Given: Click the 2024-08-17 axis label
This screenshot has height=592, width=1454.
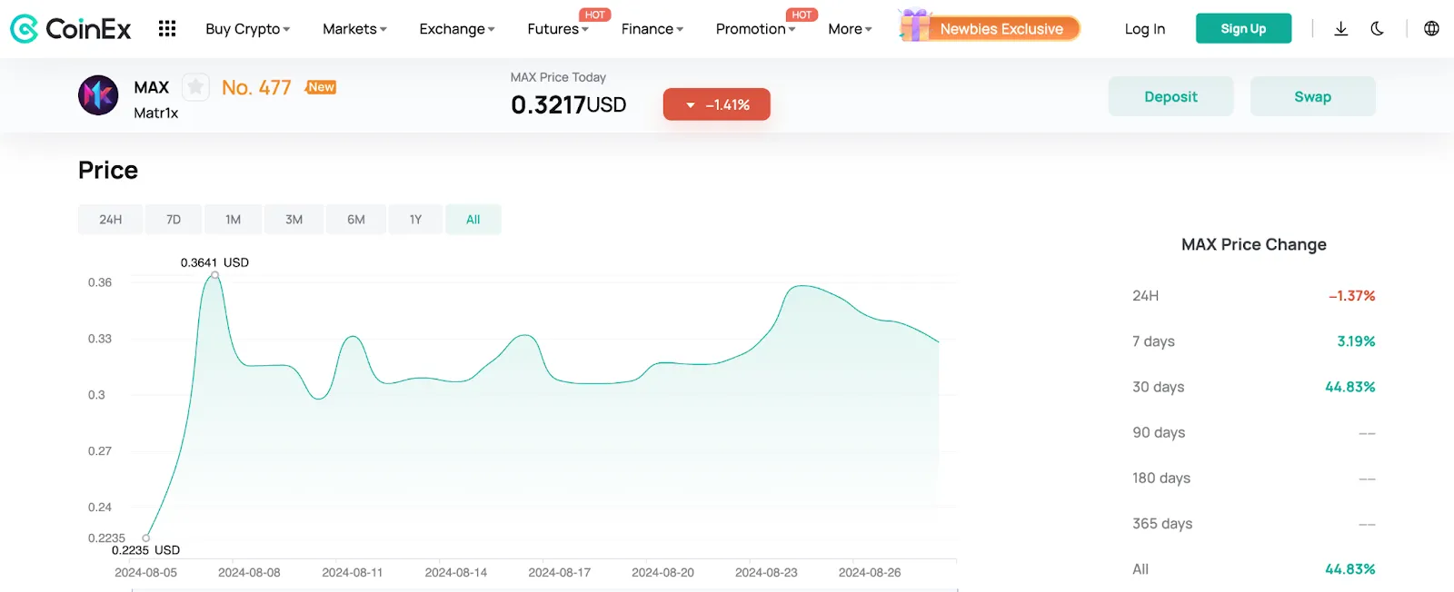Looking at the screenshot, I should click(559, 573).
